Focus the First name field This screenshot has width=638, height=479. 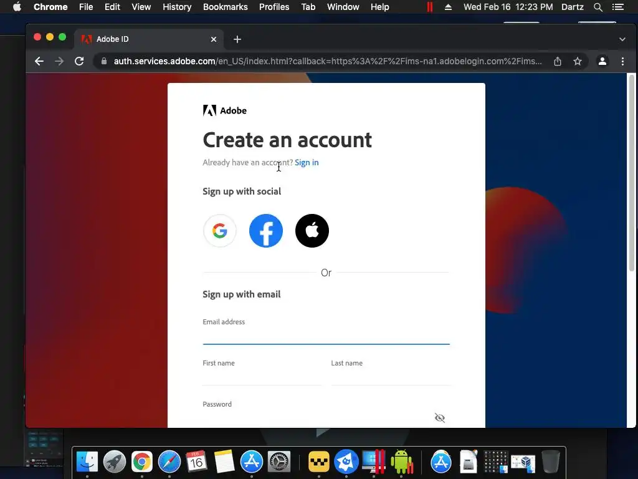coord(262,377)
